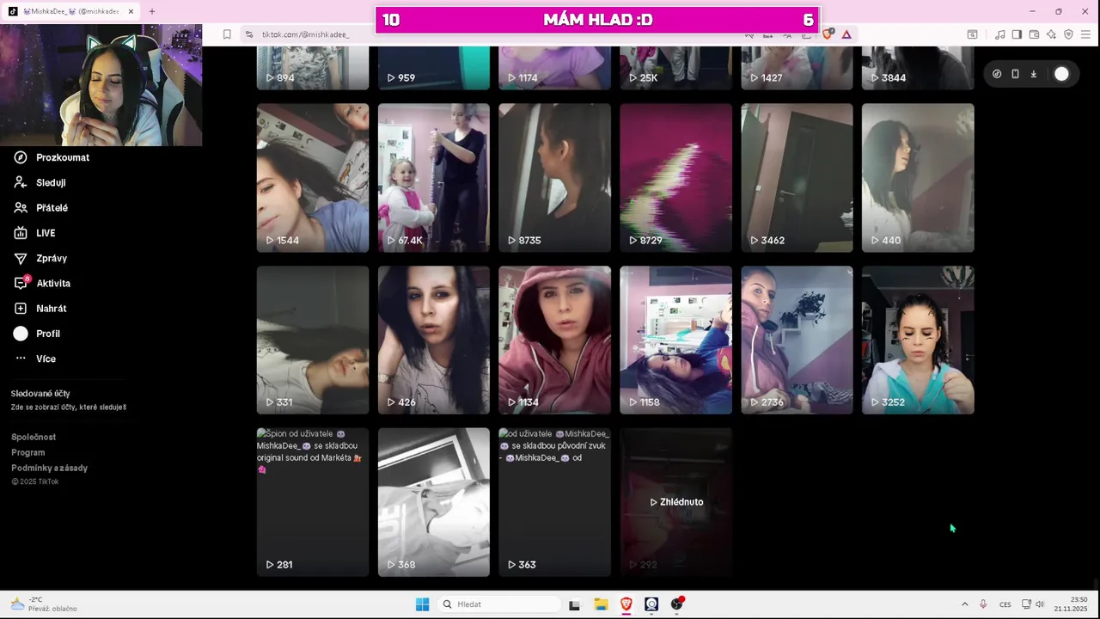Open the video with 8735 views
1100x619 pixels.
tap(555, 178)
